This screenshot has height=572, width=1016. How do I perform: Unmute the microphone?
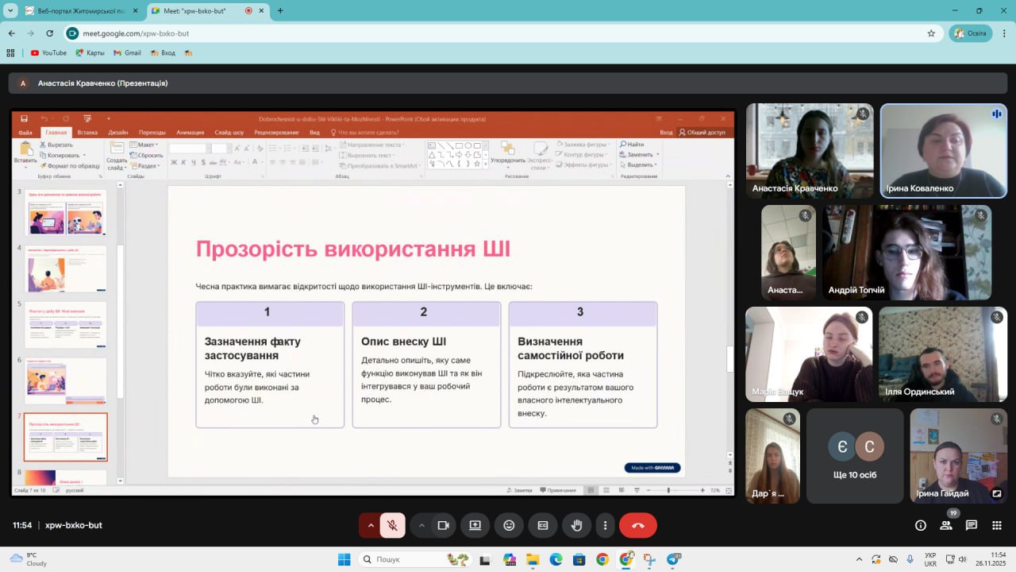click(x=392, y=525)
